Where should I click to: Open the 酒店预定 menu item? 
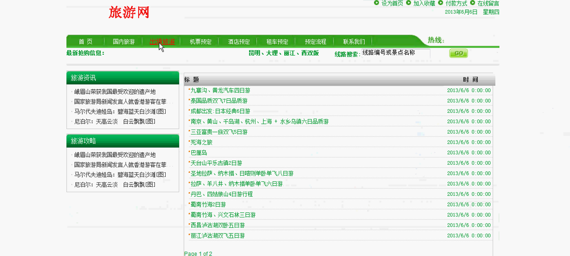(x=239, y=42)
